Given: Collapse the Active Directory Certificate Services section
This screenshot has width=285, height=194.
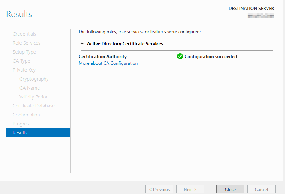Looking at the screenshot, I should pyautogui.click(x=82, y=44).
